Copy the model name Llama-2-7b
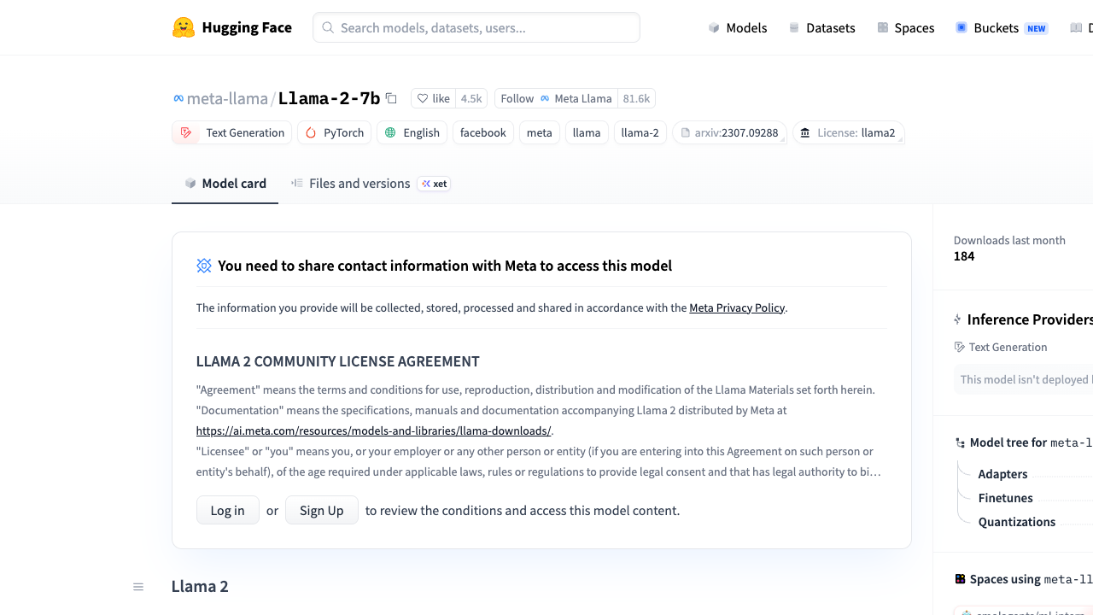The height and width of the screenshot is (615, 1093). [391, 98]
